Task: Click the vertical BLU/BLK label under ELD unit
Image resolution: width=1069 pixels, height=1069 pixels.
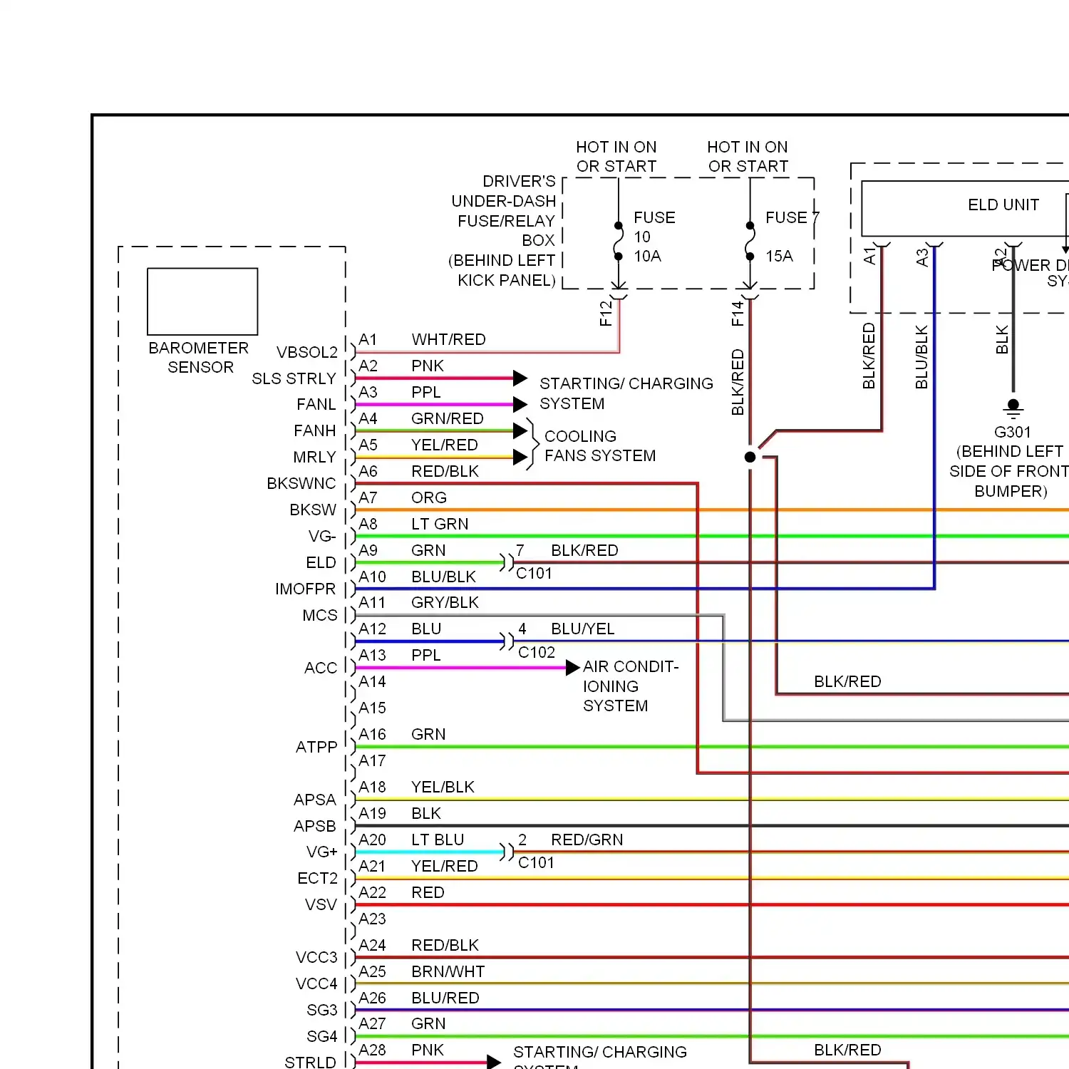Action: (921, 357)
